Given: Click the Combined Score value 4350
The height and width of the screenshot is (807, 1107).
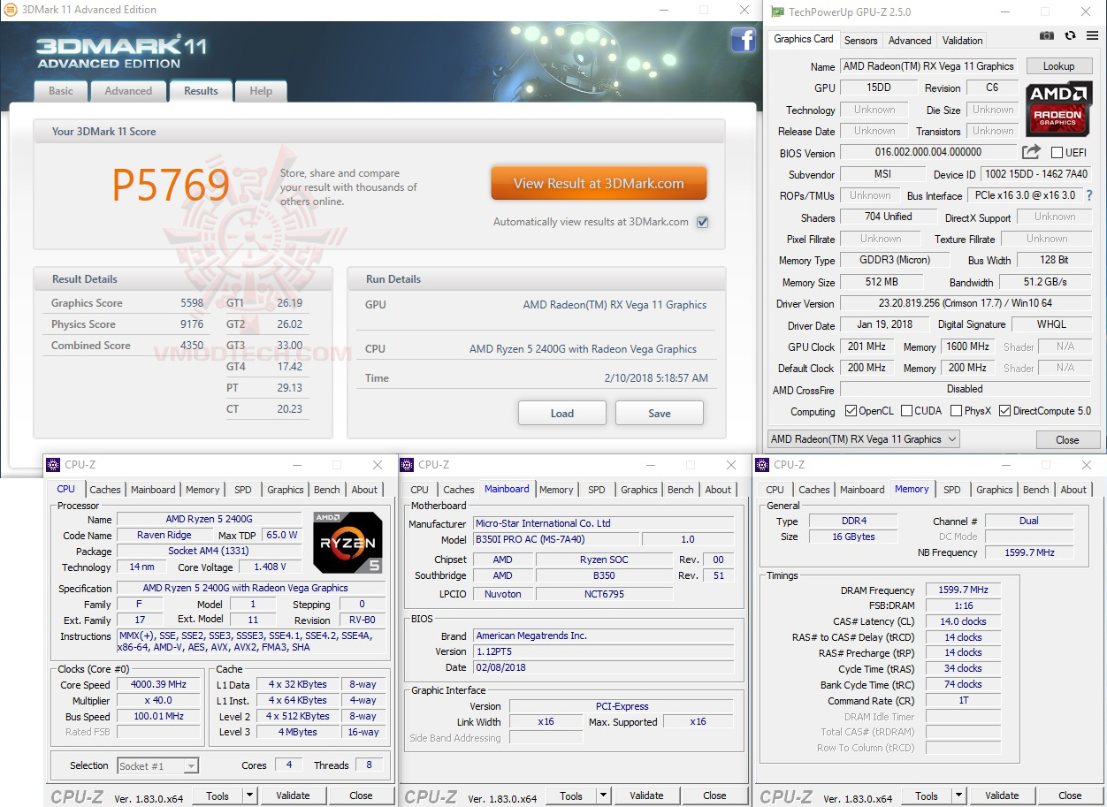Looking at the screenshot, I should coord(192,346).
